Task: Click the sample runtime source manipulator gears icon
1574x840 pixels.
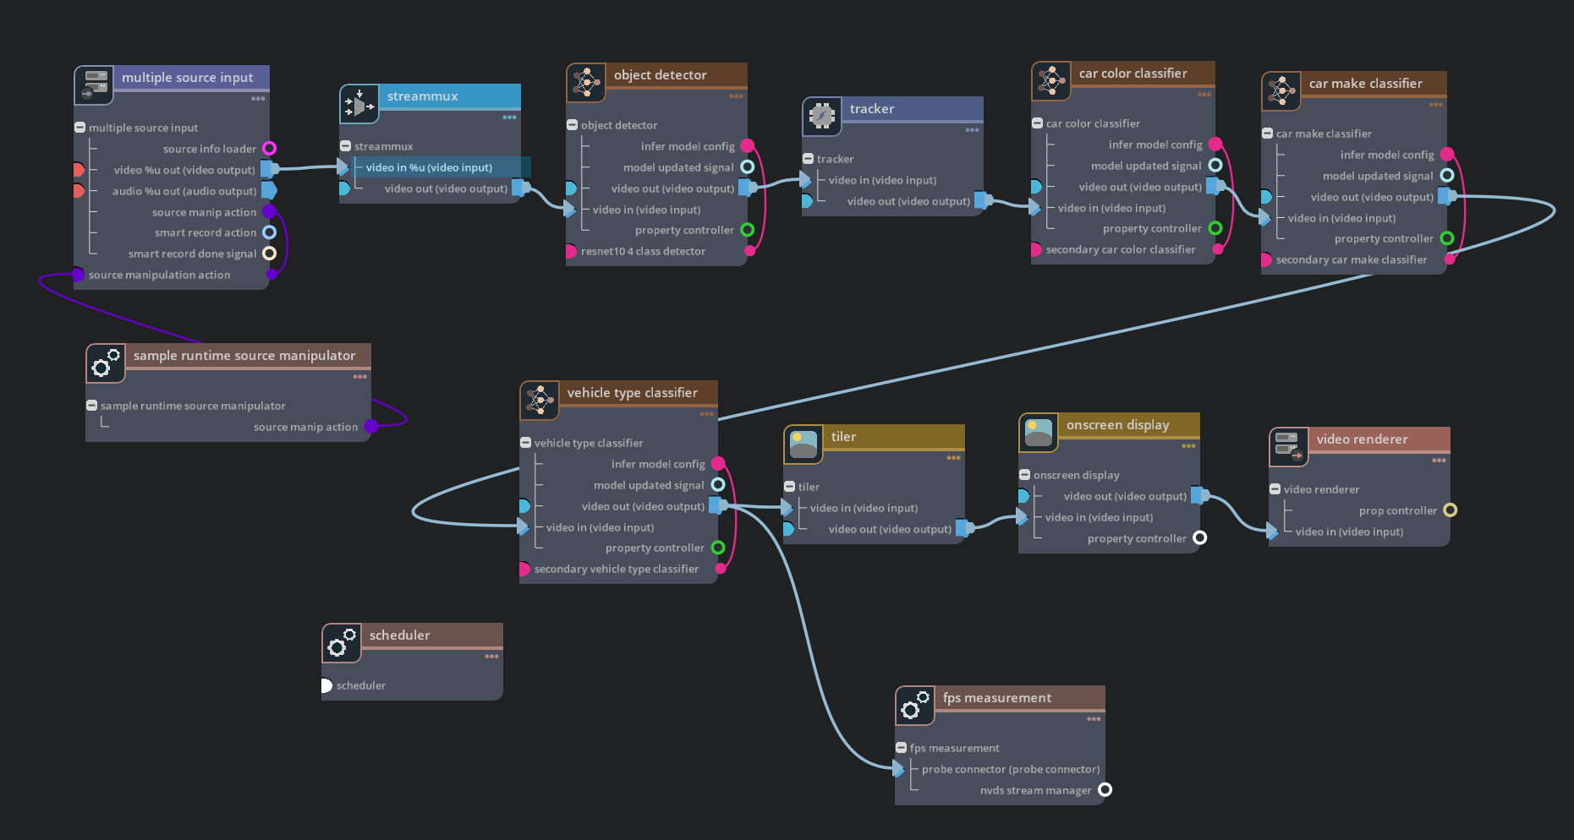Action: click(106, 363)
